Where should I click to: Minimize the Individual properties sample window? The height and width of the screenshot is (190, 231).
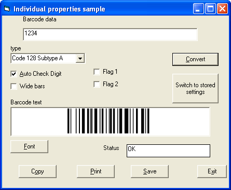[198, 8]
